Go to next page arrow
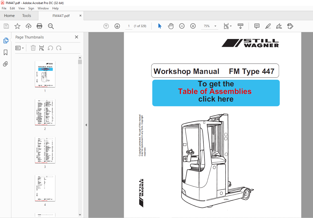The width and height of the screenshot is (313, 218). point(117,26)
